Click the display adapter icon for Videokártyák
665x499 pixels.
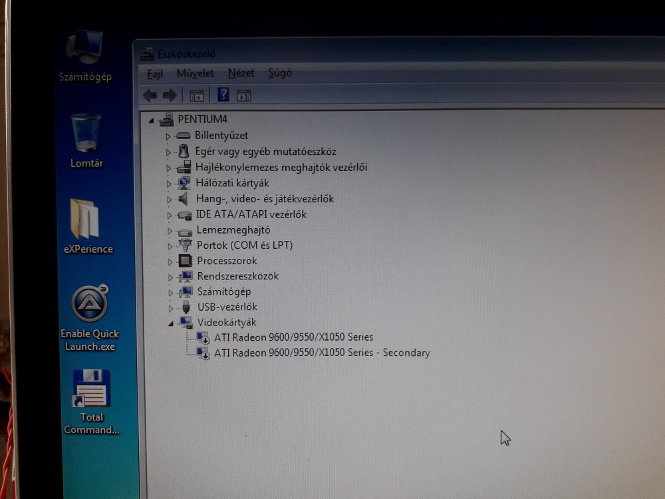click(186, 323)
